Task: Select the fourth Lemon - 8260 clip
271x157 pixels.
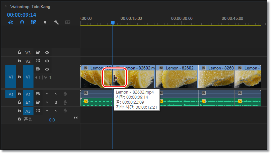Action: (216, 77)
